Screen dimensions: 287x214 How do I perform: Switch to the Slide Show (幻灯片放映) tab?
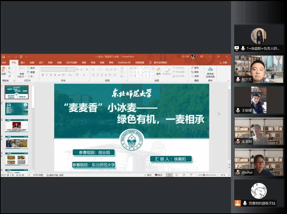(x=72, y=63)
